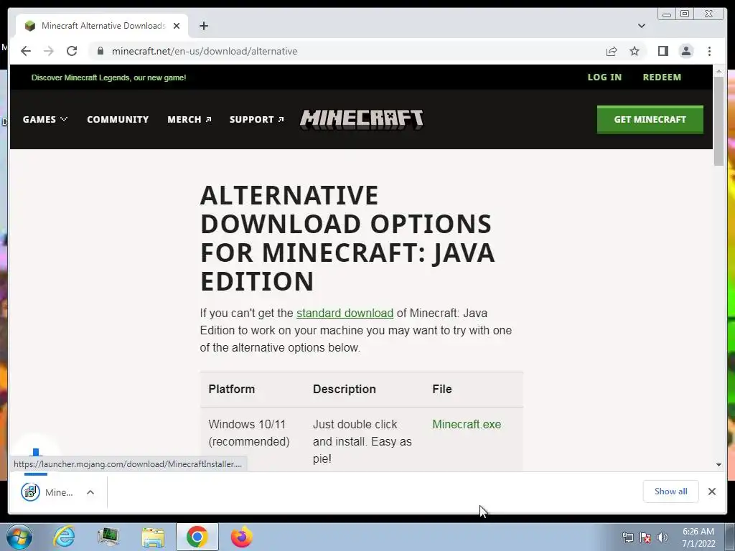The image size is (735, 551).
Task: Bookmark this page with the star
Action: point(635,51)
